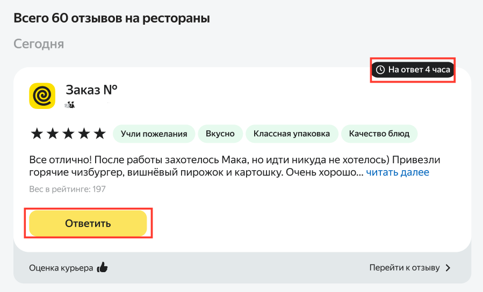
Task: Click the thumbs-up courier rating icon
Action: click(102, 268)
